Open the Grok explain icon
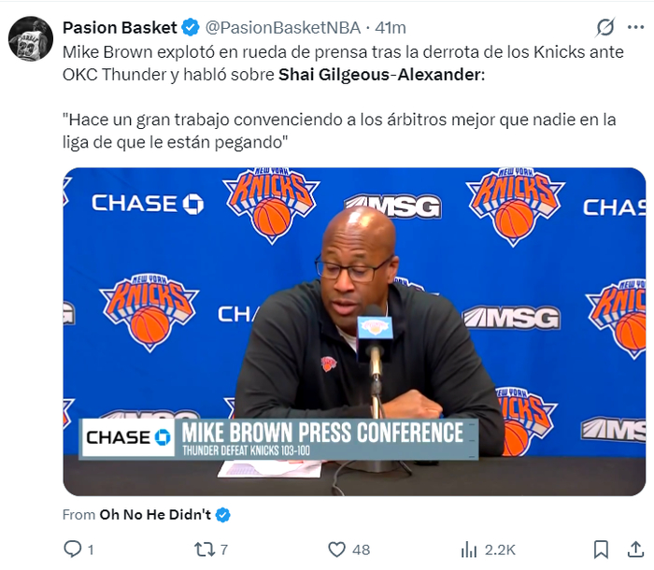Screen dimensions: 654x570 click(604, 27)
